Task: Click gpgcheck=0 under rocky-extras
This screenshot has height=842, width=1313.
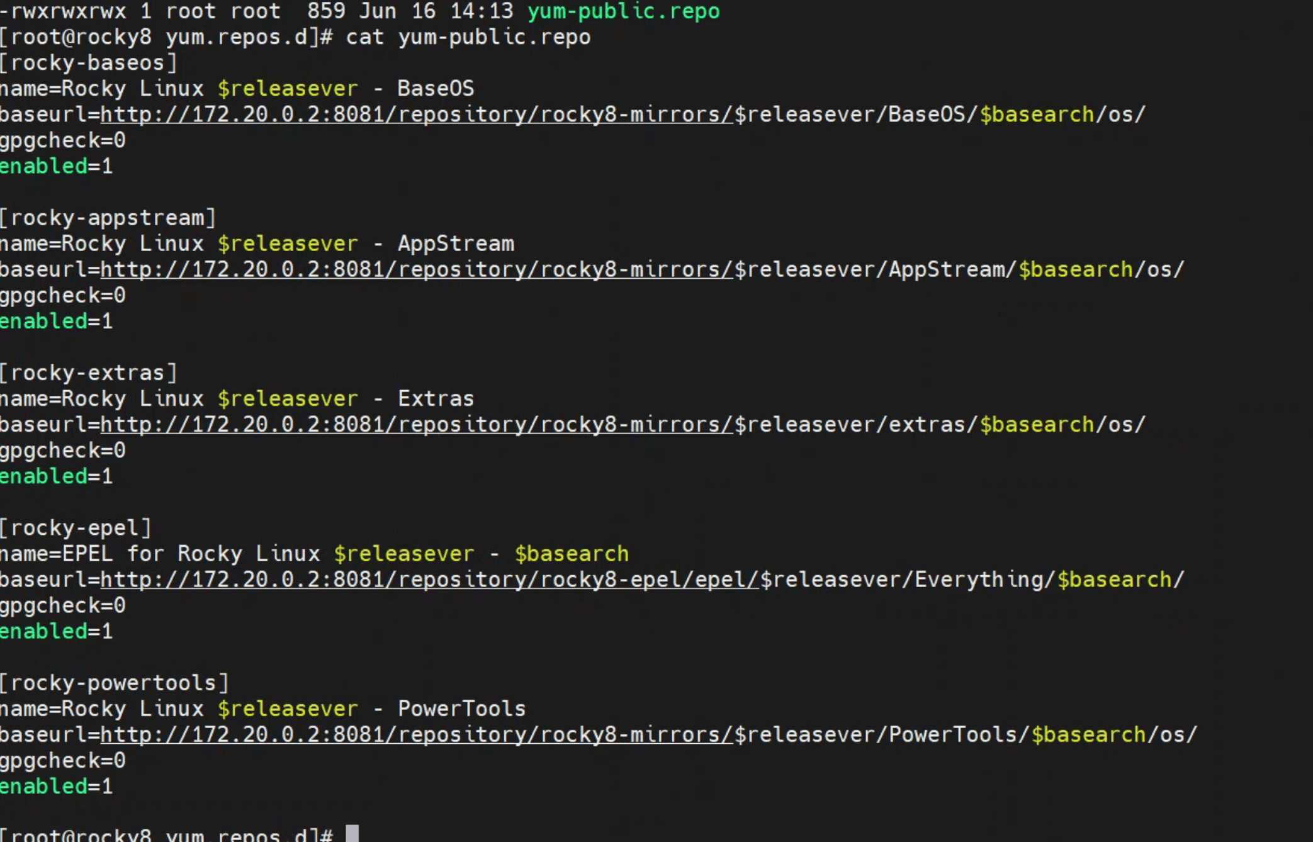Action: click(x=63, y=451)
